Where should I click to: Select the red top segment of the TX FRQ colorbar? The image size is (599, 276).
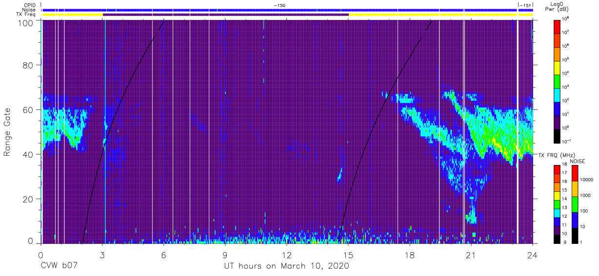pyautogui.click(x=557, y=169)
